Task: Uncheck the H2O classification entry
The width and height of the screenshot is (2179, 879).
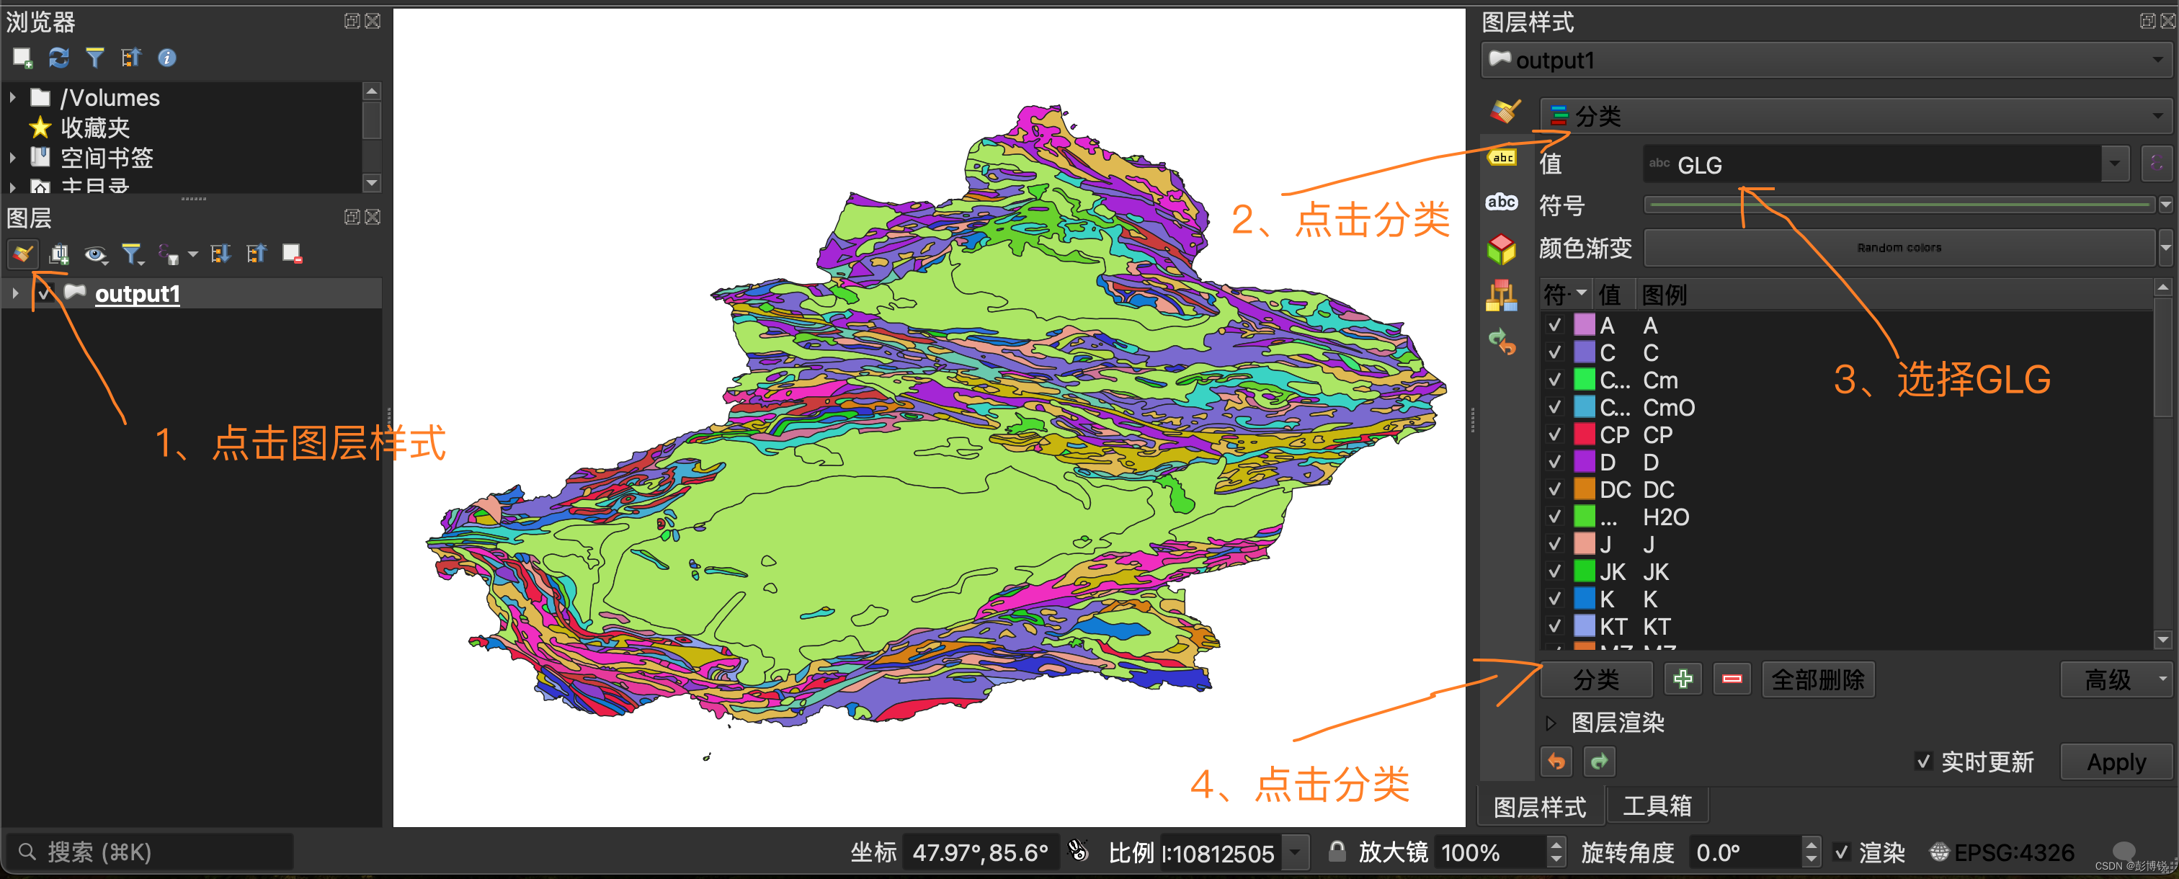Action: coord(1555,517)
